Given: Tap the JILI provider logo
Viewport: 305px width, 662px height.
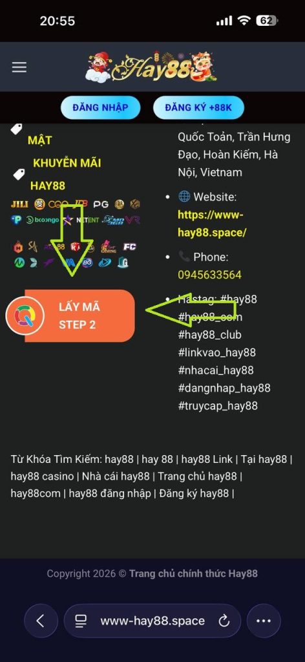Looking at the screenshot, I should coord(19,204).
